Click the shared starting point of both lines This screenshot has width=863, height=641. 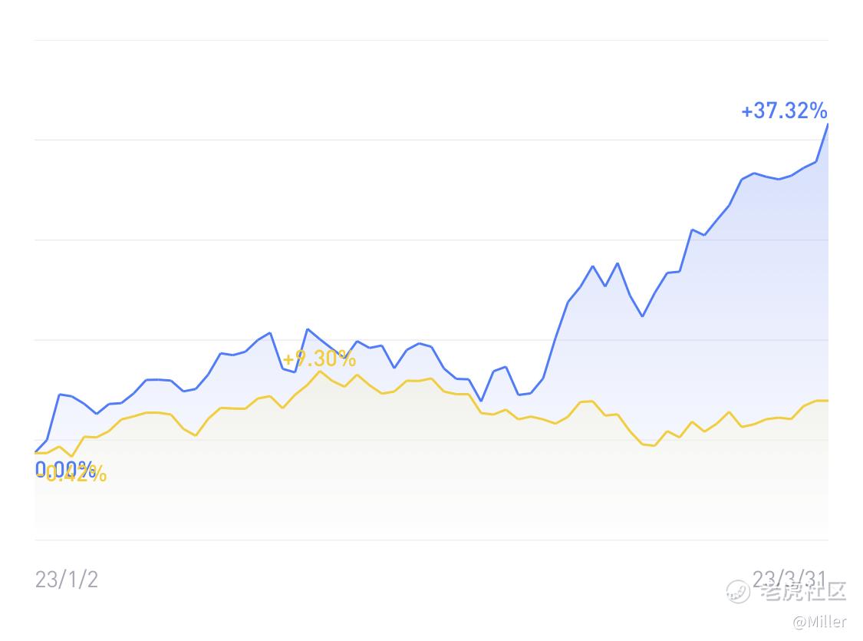(35, 453)
